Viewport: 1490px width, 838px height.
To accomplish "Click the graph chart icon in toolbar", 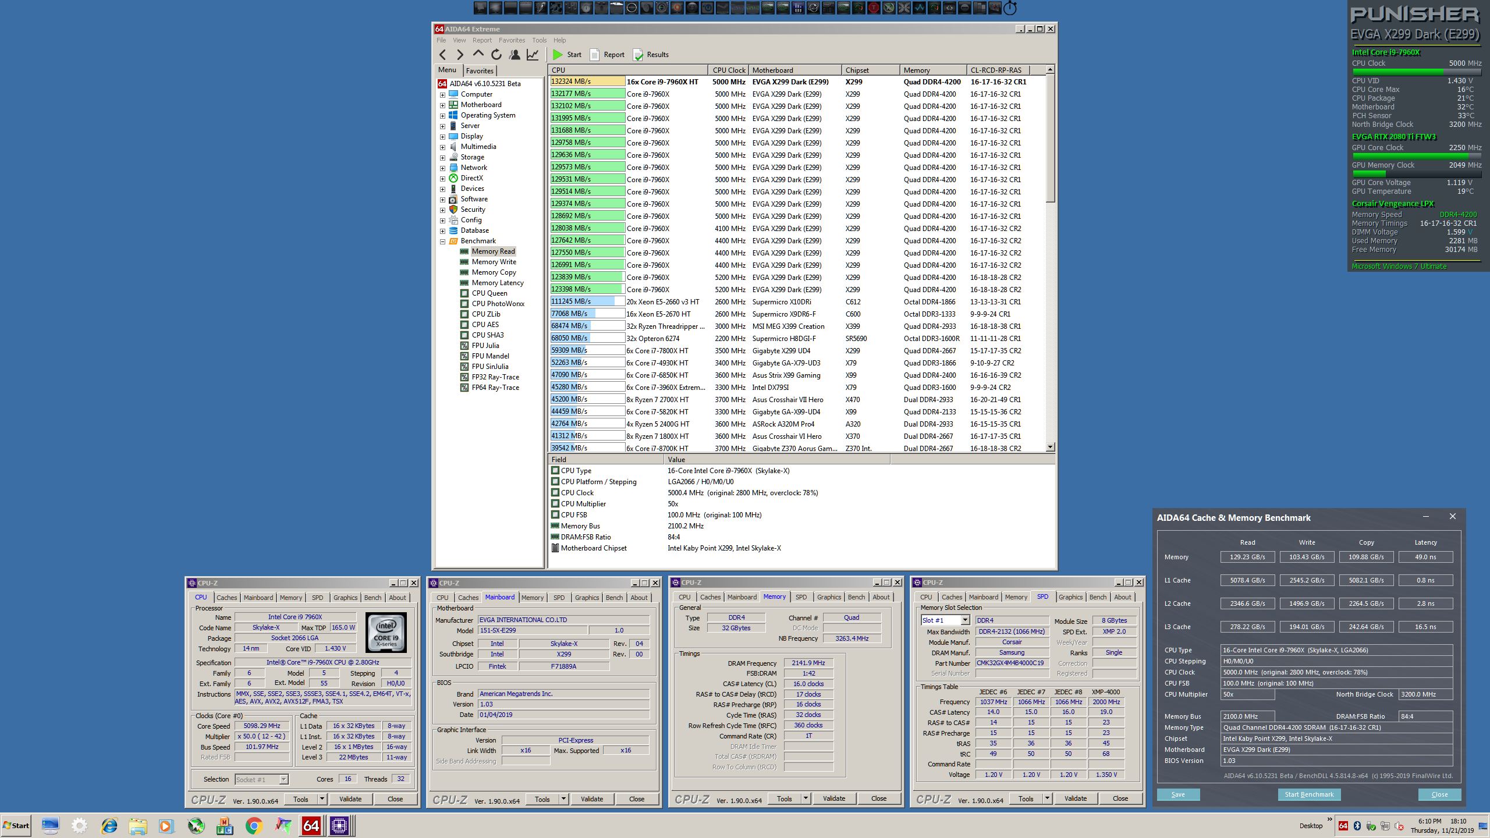I will (x=533, y=55).
